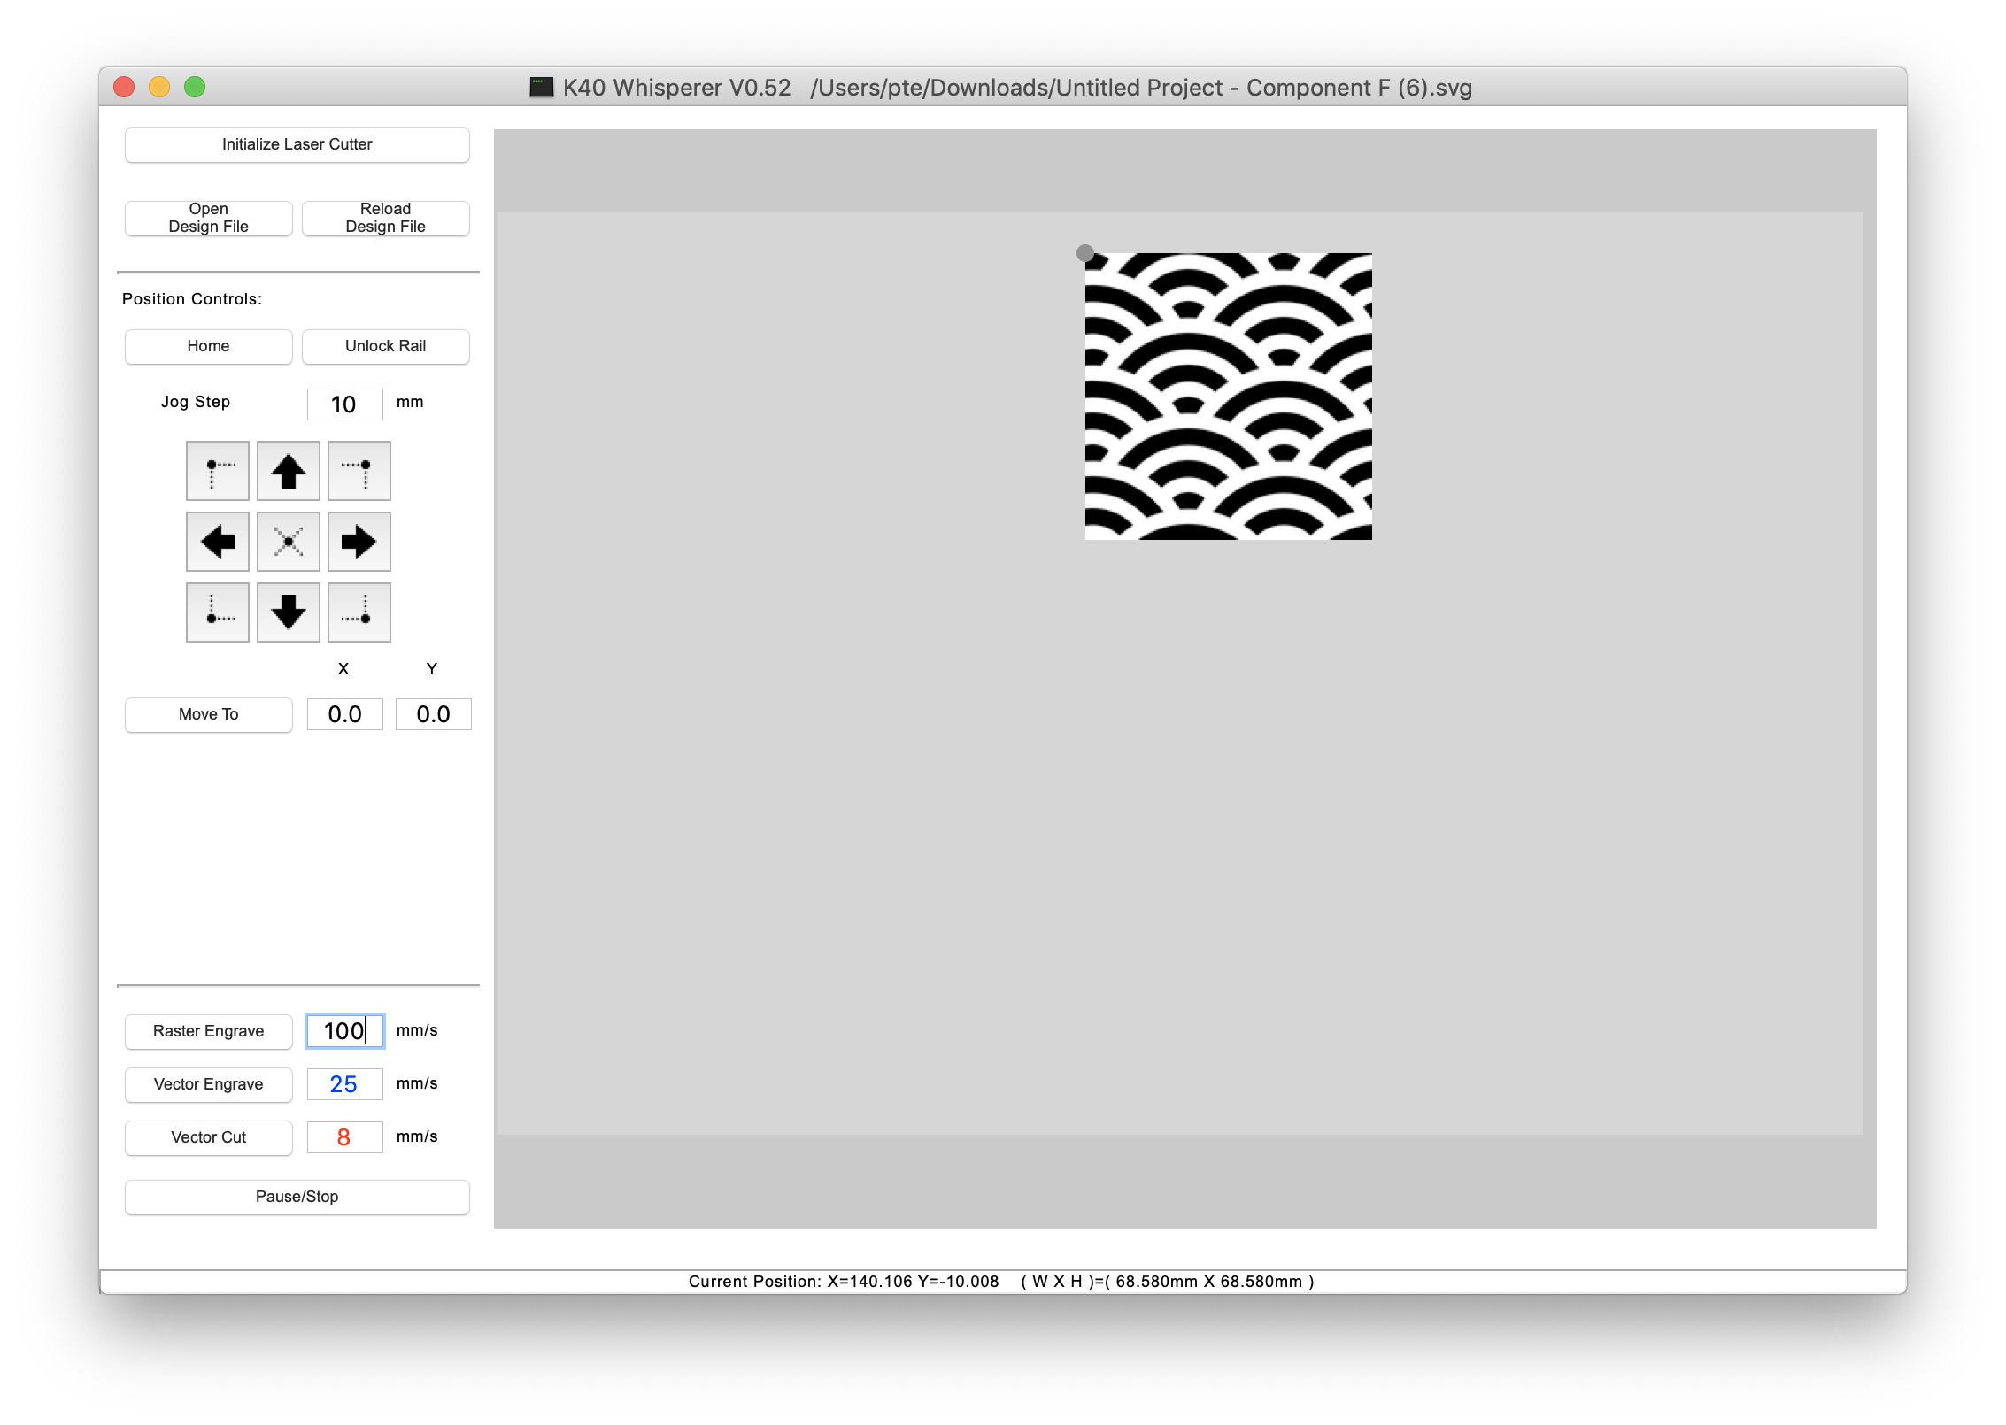Send the laser Home

(x=208, y=346)
